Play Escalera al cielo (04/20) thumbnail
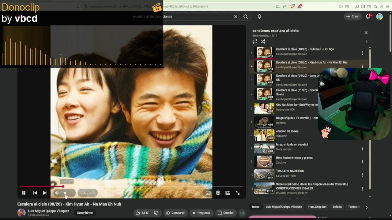 pyautogui.click(x=264, y=79)
